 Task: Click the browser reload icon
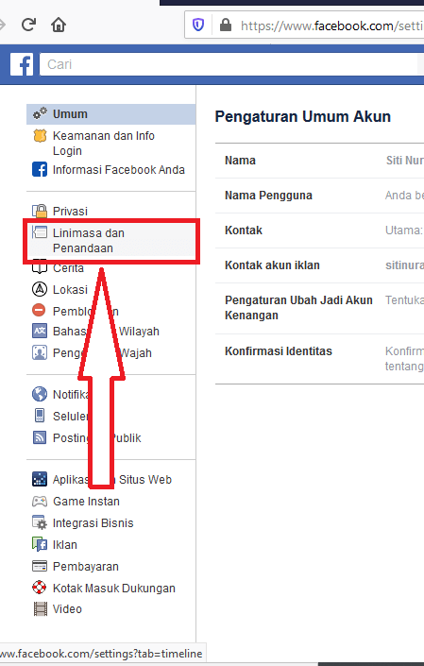click(28, 25)
